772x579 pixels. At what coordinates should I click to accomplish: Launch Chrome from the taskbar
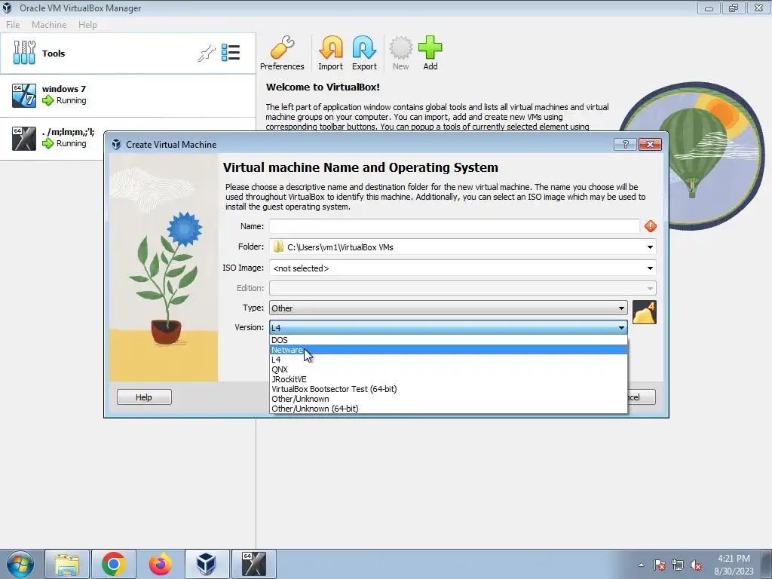point(113,564)
